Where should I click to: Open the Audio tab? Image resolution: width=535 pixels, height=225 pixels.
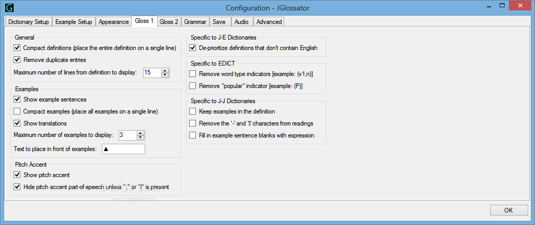241,22
